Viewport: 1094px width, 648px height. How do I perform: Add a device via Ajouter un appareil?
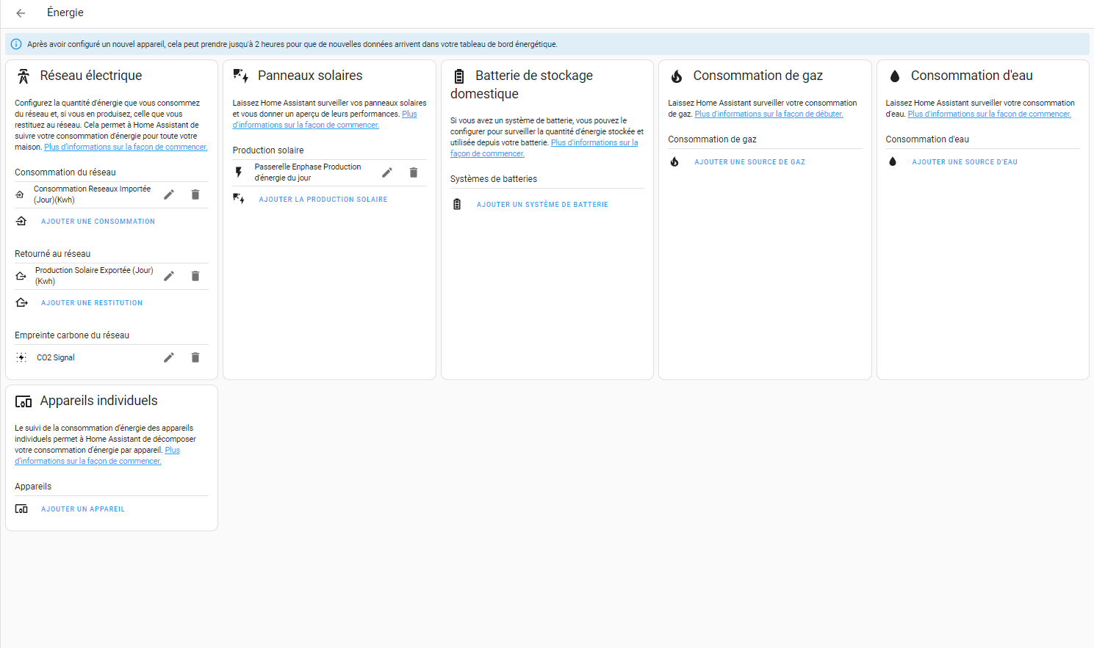click(83, 509)
